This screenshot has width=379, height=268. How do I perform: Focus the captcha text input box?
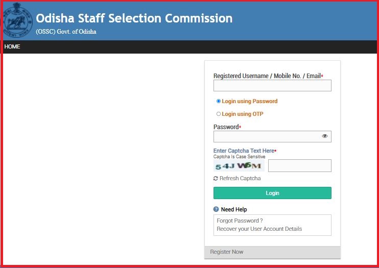[300, 165]
